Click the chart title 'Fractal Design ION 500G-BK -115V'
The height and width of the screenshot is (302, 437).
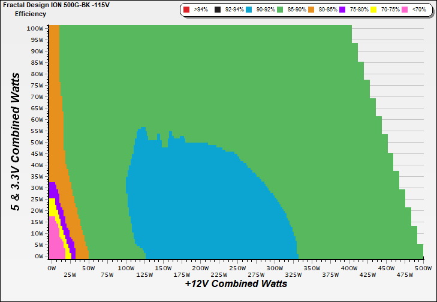point(52,5)
